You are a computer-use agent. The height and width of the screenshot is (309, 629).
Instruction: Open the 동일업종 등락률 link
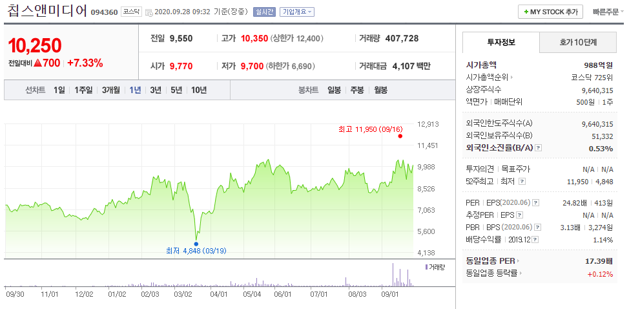[492, 273]
